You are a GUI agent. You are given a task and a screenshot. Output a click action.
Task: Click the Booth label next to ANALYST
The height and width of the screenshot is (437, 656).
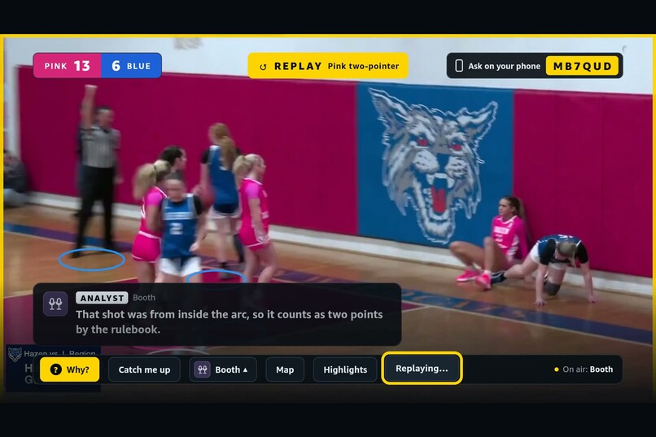(144, 298)
